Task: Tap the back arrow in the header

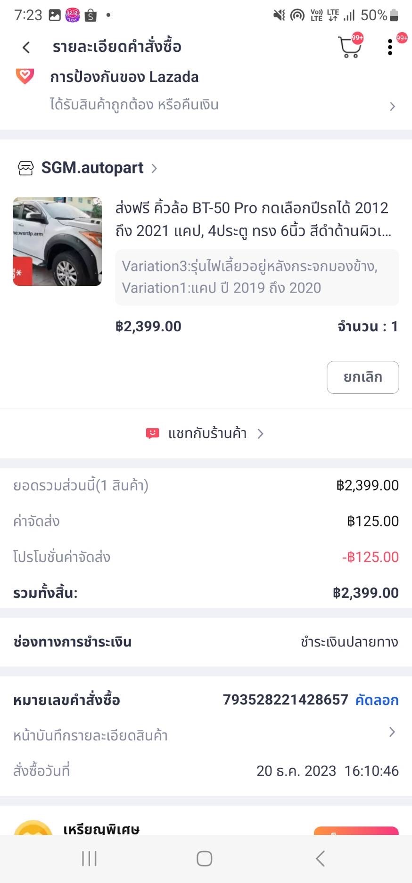Action: (x=26, y=47)
